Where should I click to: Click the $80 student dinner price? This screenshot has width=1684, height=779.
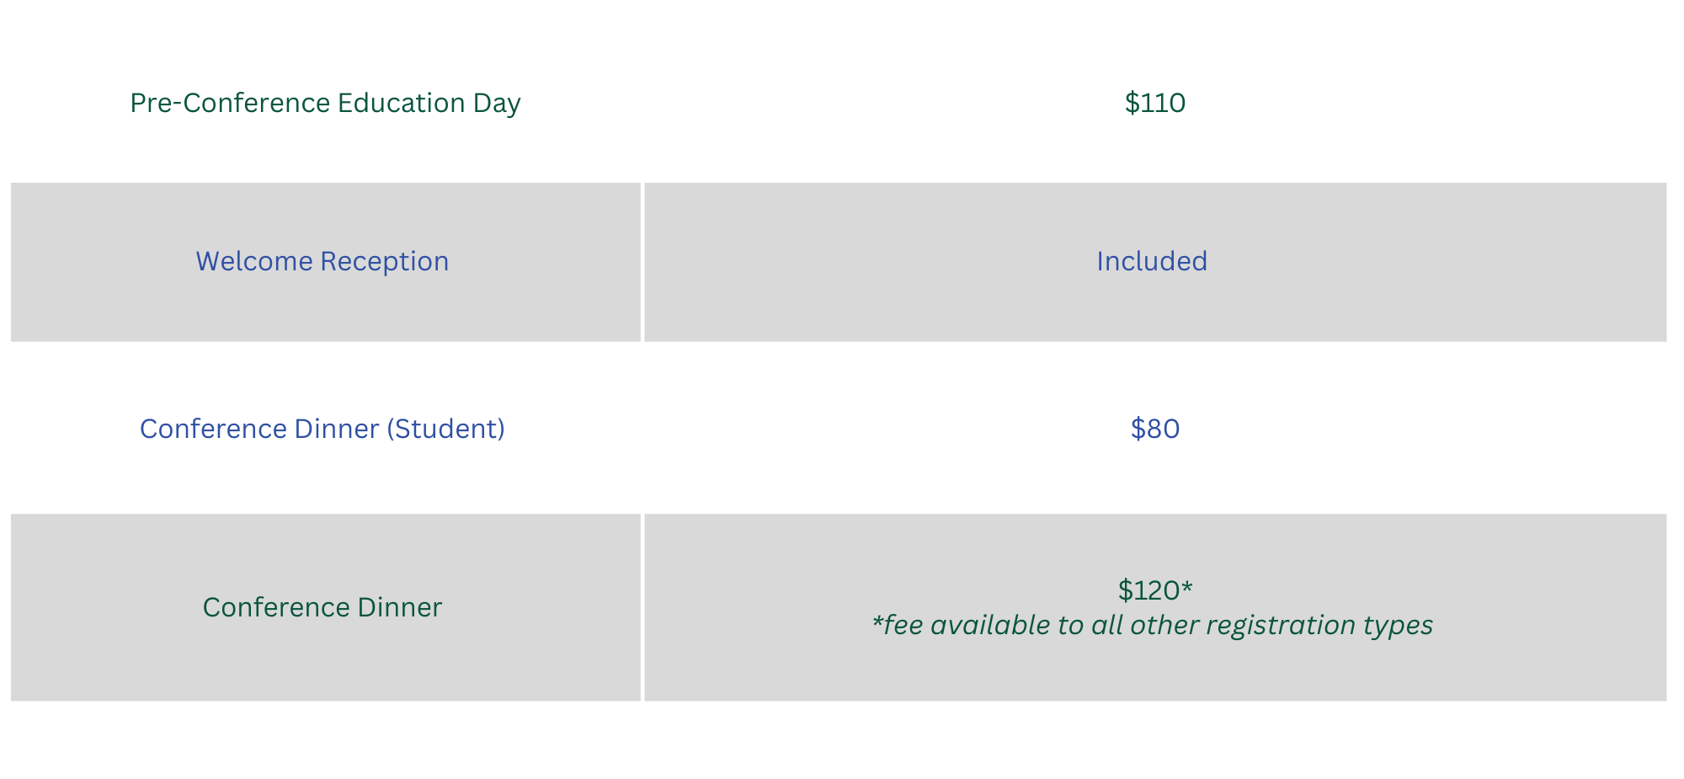point(1154,429)
